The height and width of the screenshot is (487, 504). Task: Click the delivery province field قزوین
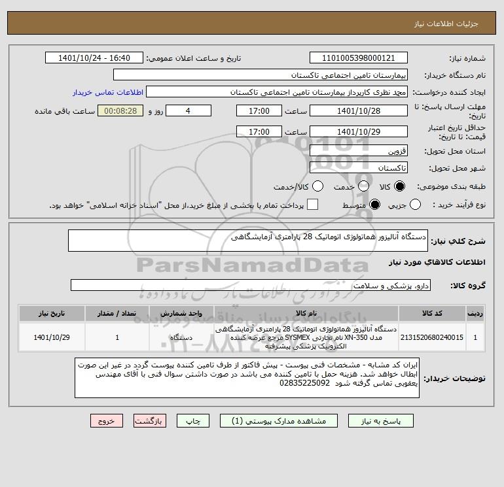(x=359, y=150)
